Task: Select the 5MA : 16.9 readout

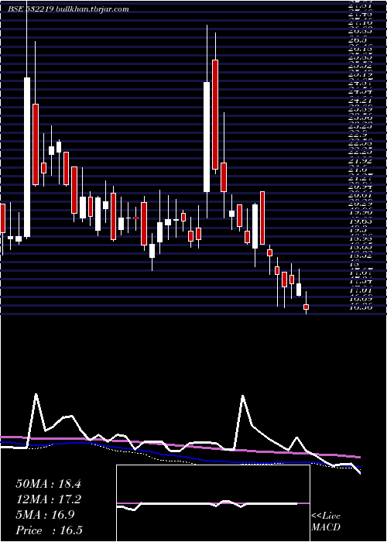Action: tap(44, 515)
